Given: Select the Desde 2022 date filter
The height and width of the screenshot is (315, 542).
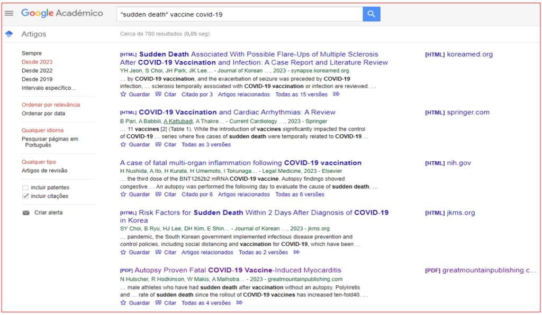Looking at the screenshot, I should coord(37,70).
